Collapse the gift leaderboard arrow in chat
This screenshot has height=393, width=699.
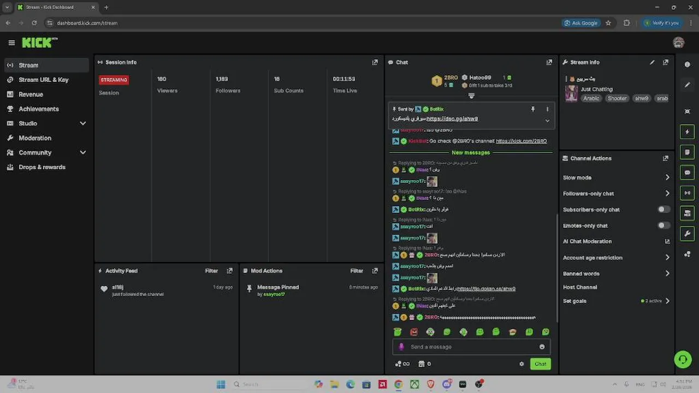pos(471,96)
